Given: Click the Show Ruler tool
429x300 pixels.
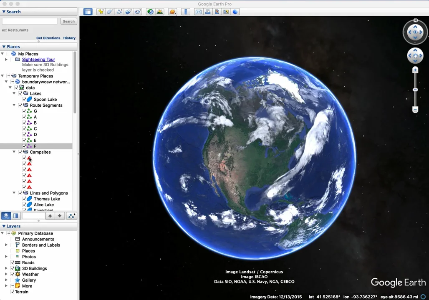Looking at the screenshot, I should click(186, 12).
